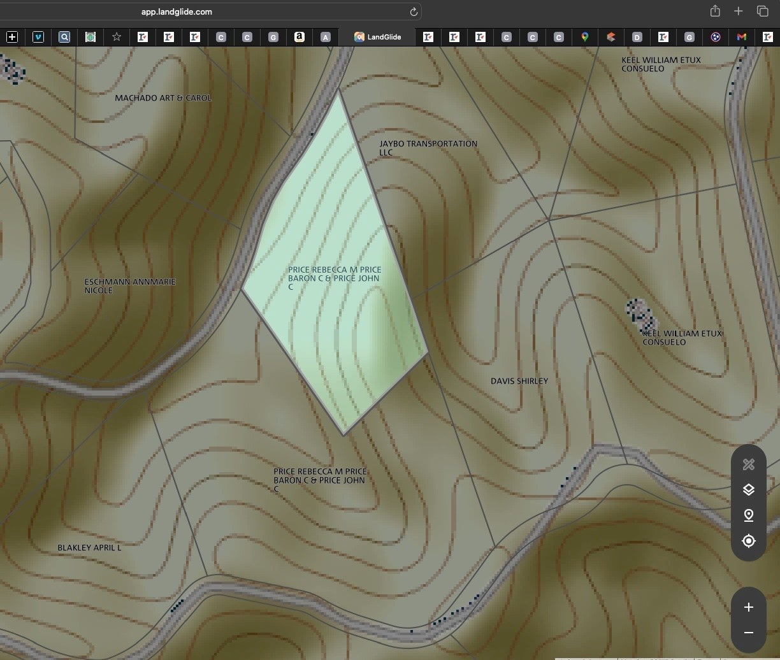Click the drop pin marker icon

(x=749, y=515)
